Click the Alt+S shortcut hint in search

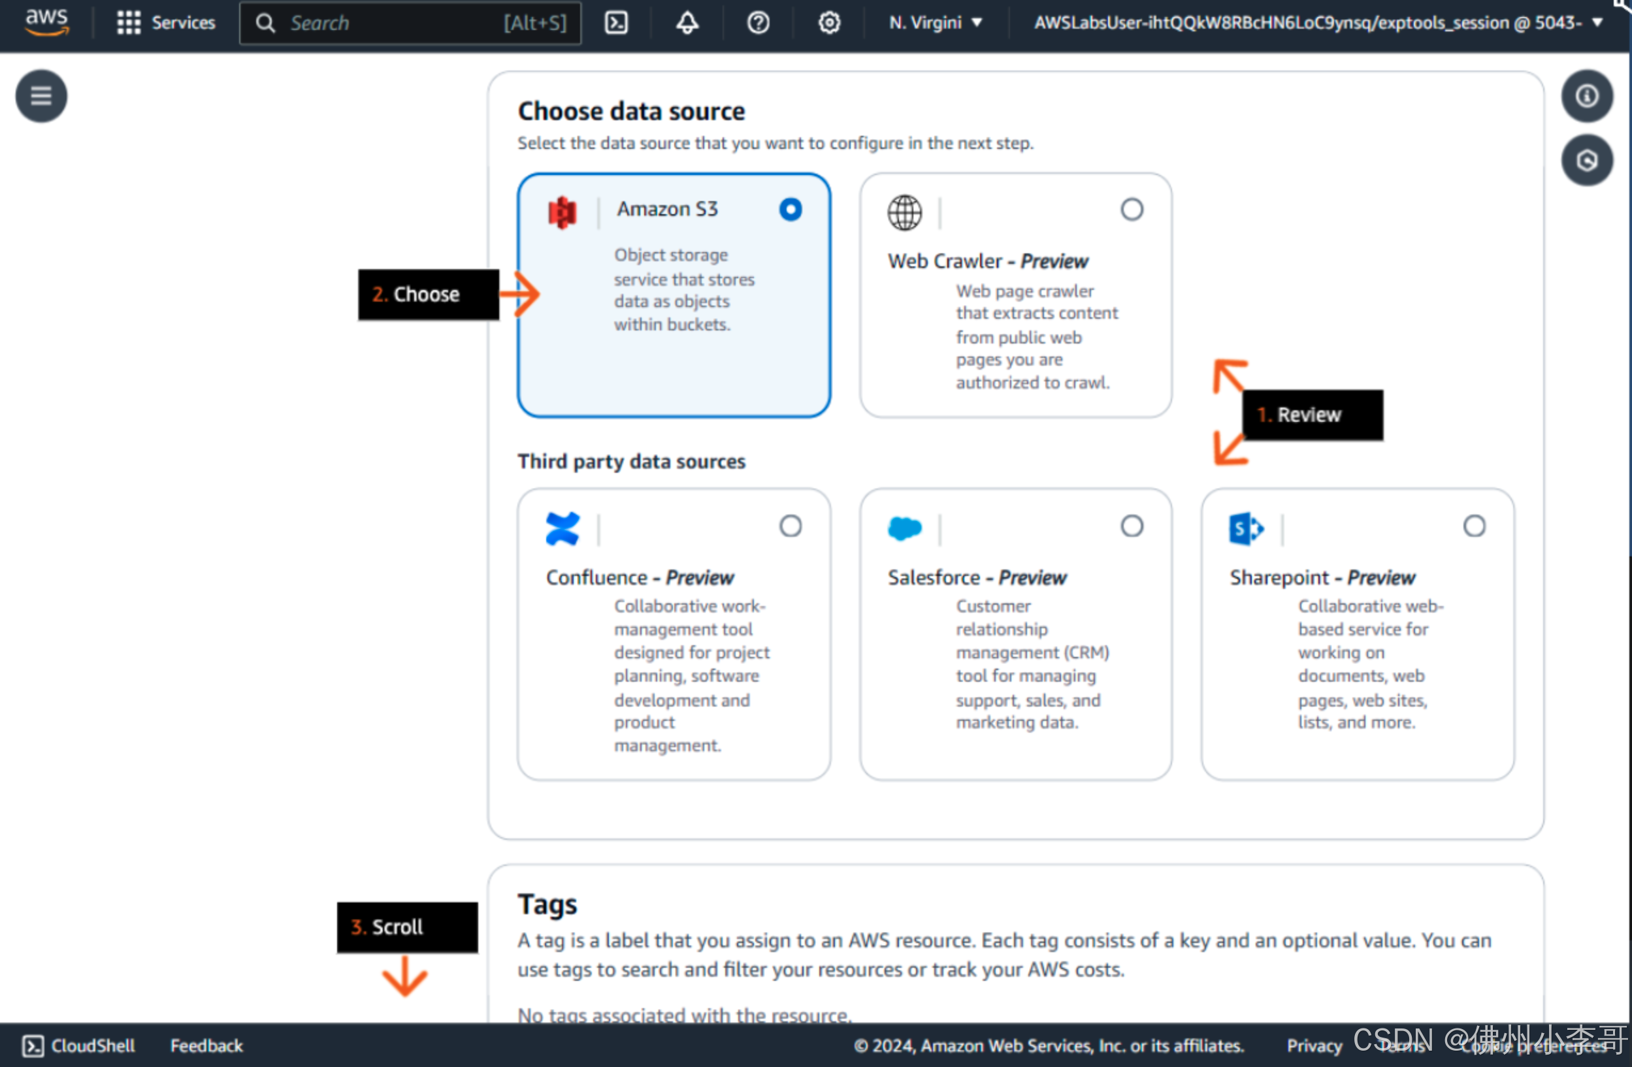click(x=535, y=24)
